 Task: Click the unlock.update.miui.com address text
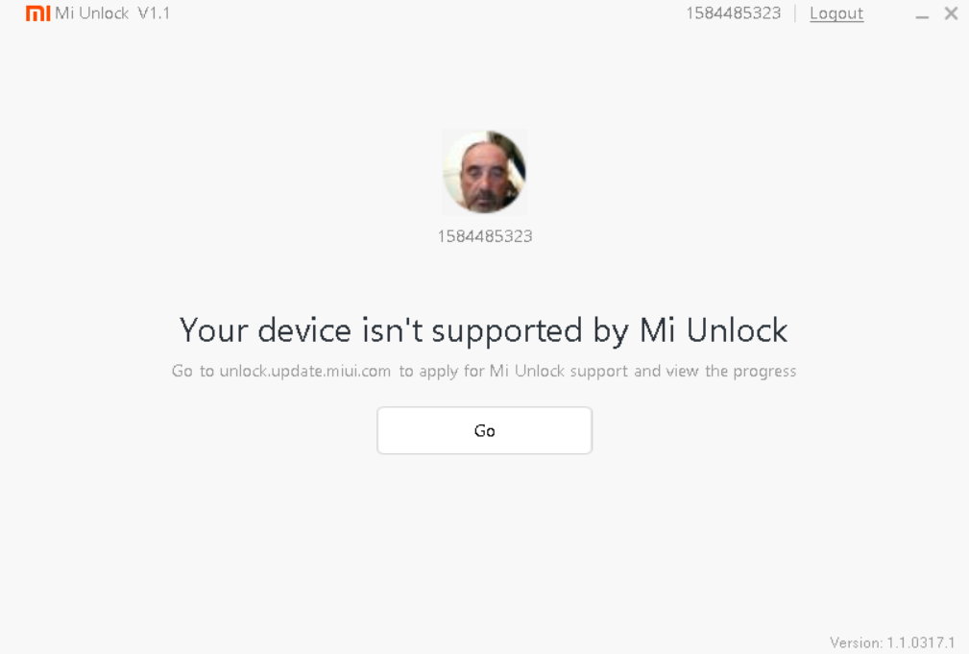tap(305, 371)
